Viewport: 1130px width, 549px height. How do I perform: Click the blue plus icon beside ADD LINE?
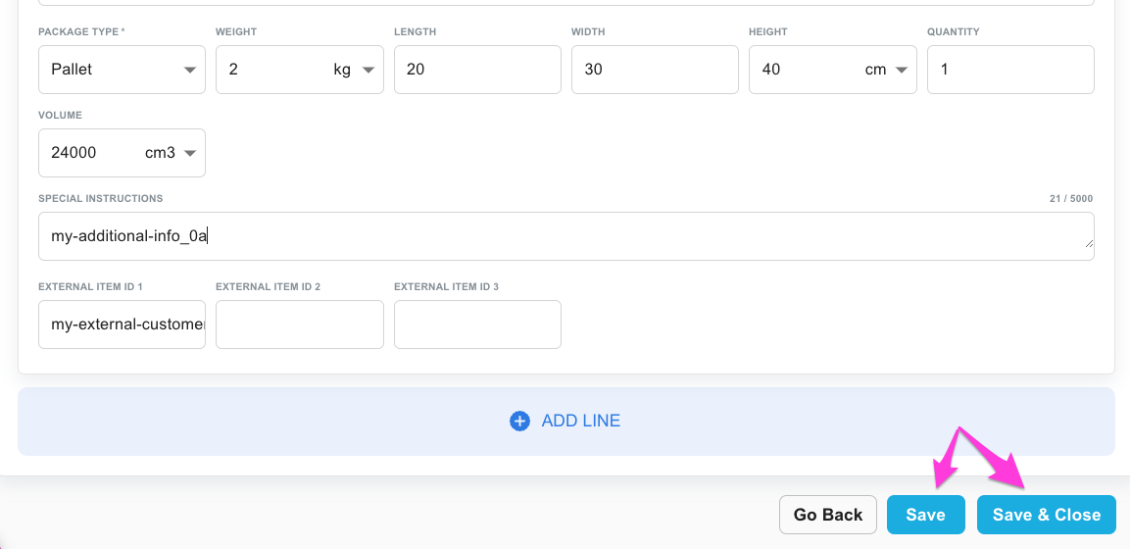pos(519,421)
